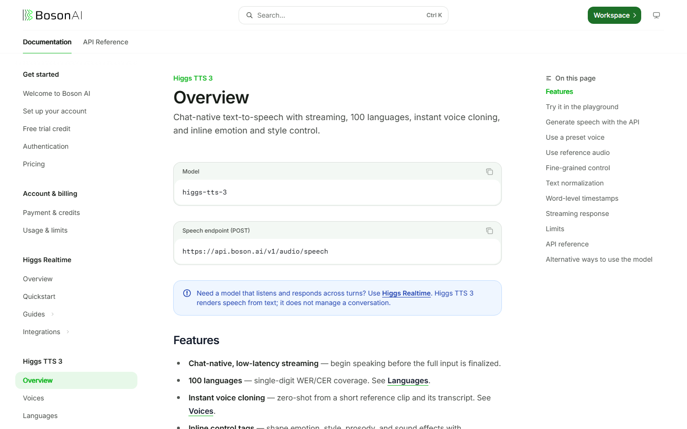This screenshot has width=687, height=429.
Task: Select the Documentation tab
Action: click(x=47, y=42)
